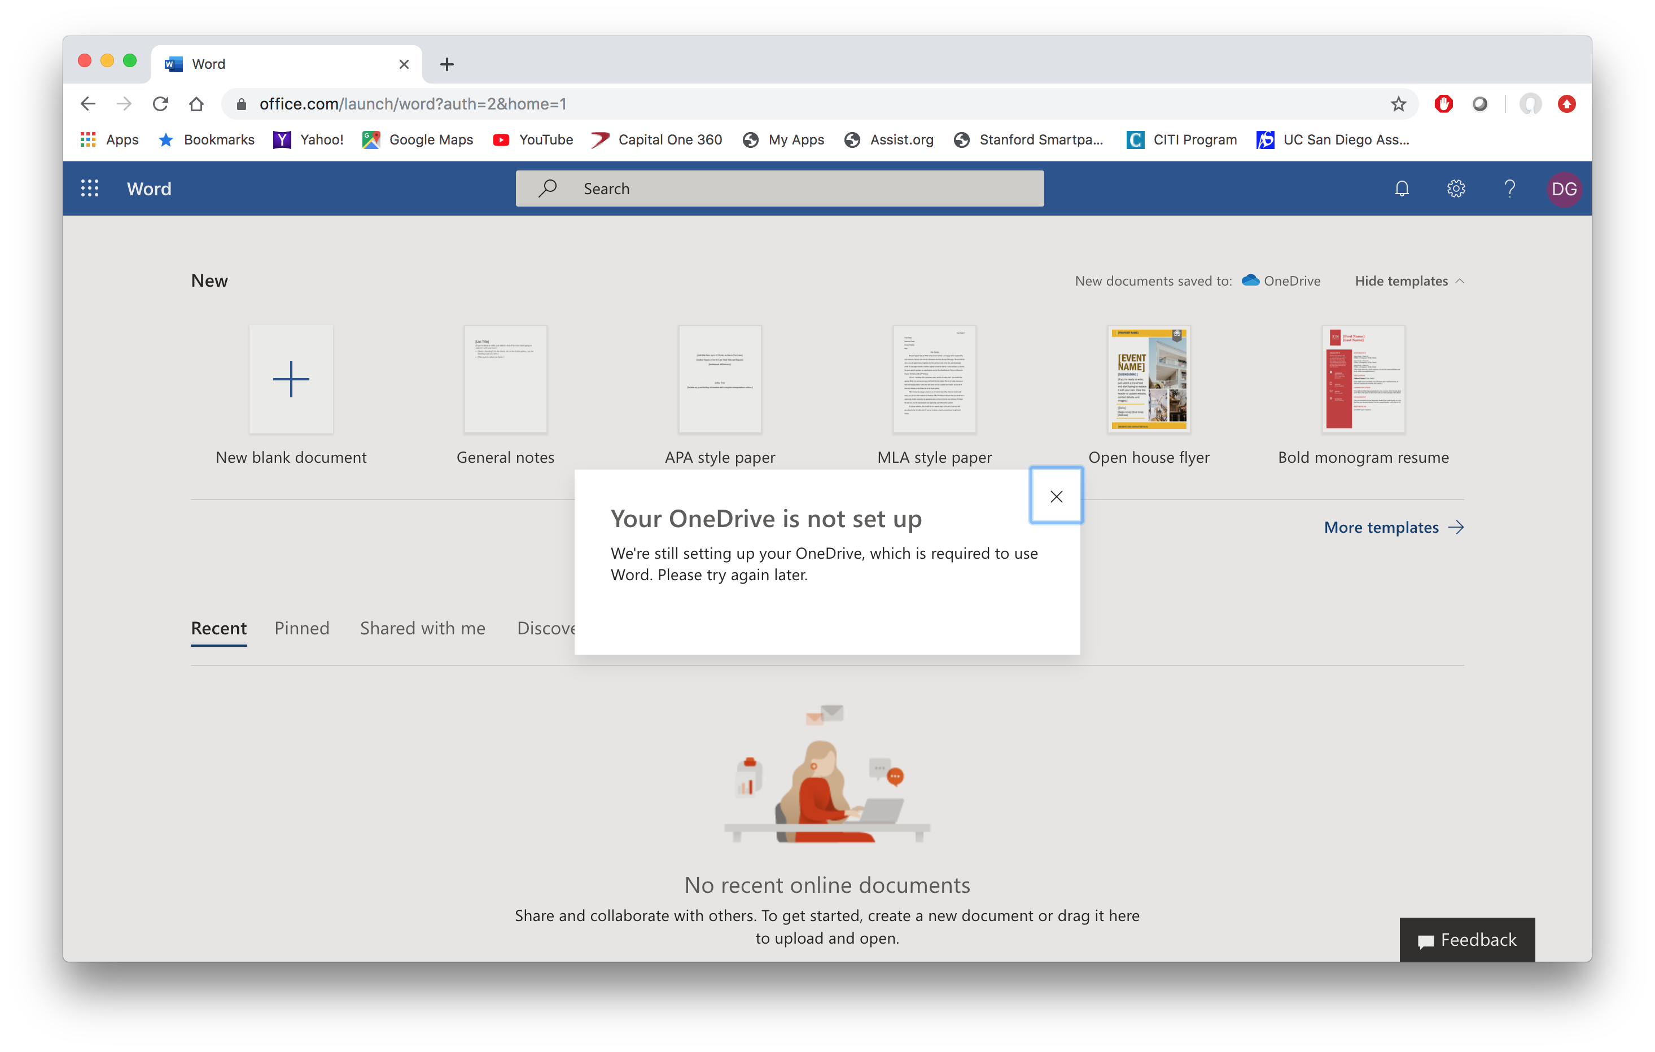Viewport: 1655px width, 1052px height.
Task: Create a New blank document
Action: 291,395
